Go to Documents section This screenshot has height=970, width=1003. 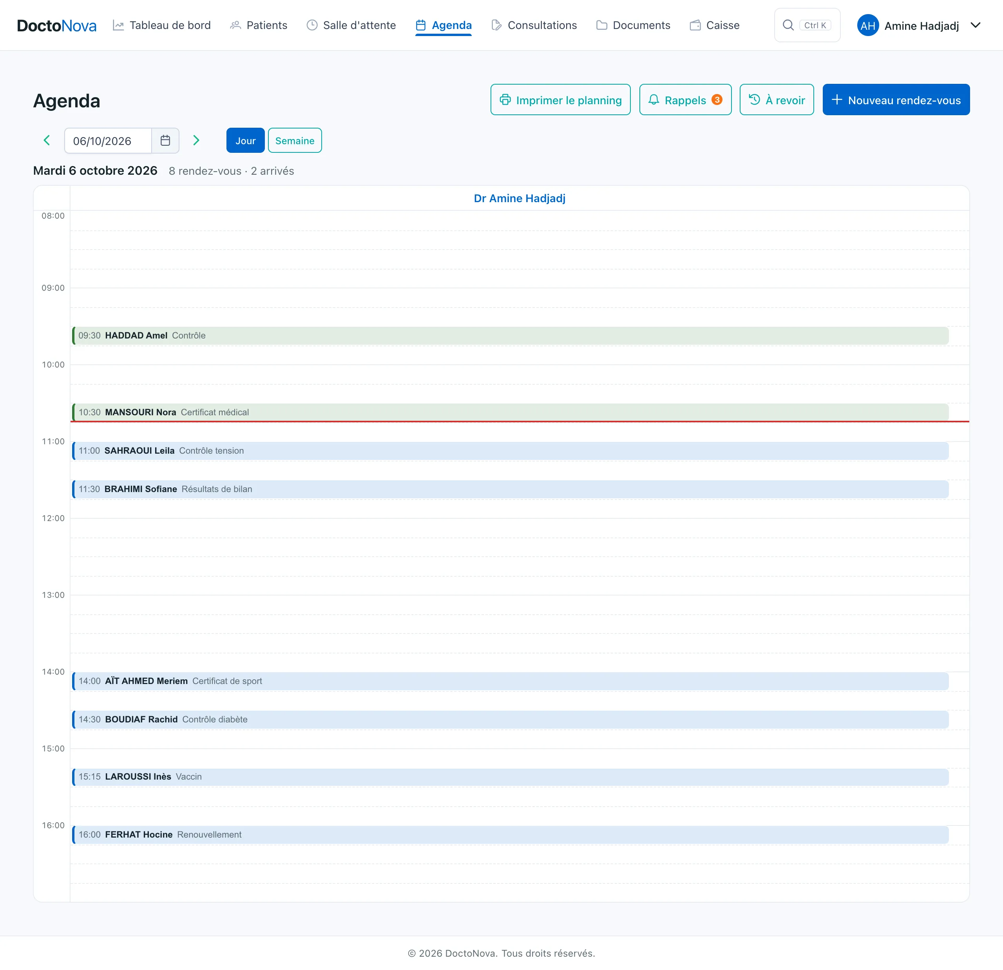[x=633, y=25]
